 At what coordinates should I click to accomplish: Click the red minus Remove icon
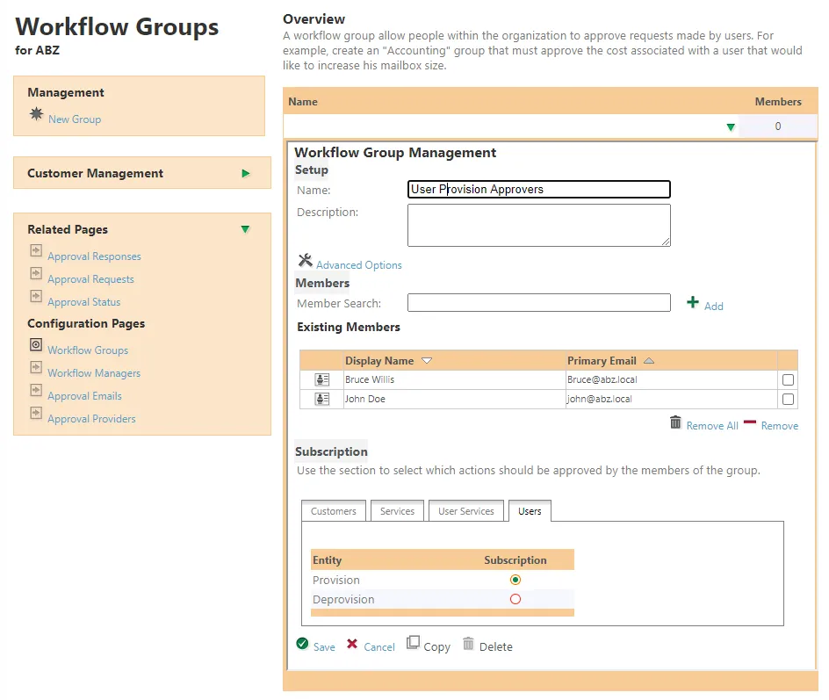tap(750, 422)
